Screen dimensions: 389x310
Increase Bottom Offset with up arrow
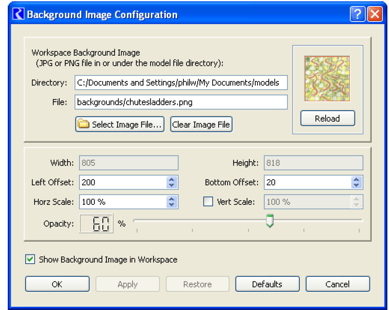click(x=356, y=180)
